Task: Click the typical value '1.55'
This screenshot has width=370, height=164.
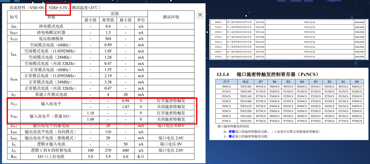Action: 108,70
